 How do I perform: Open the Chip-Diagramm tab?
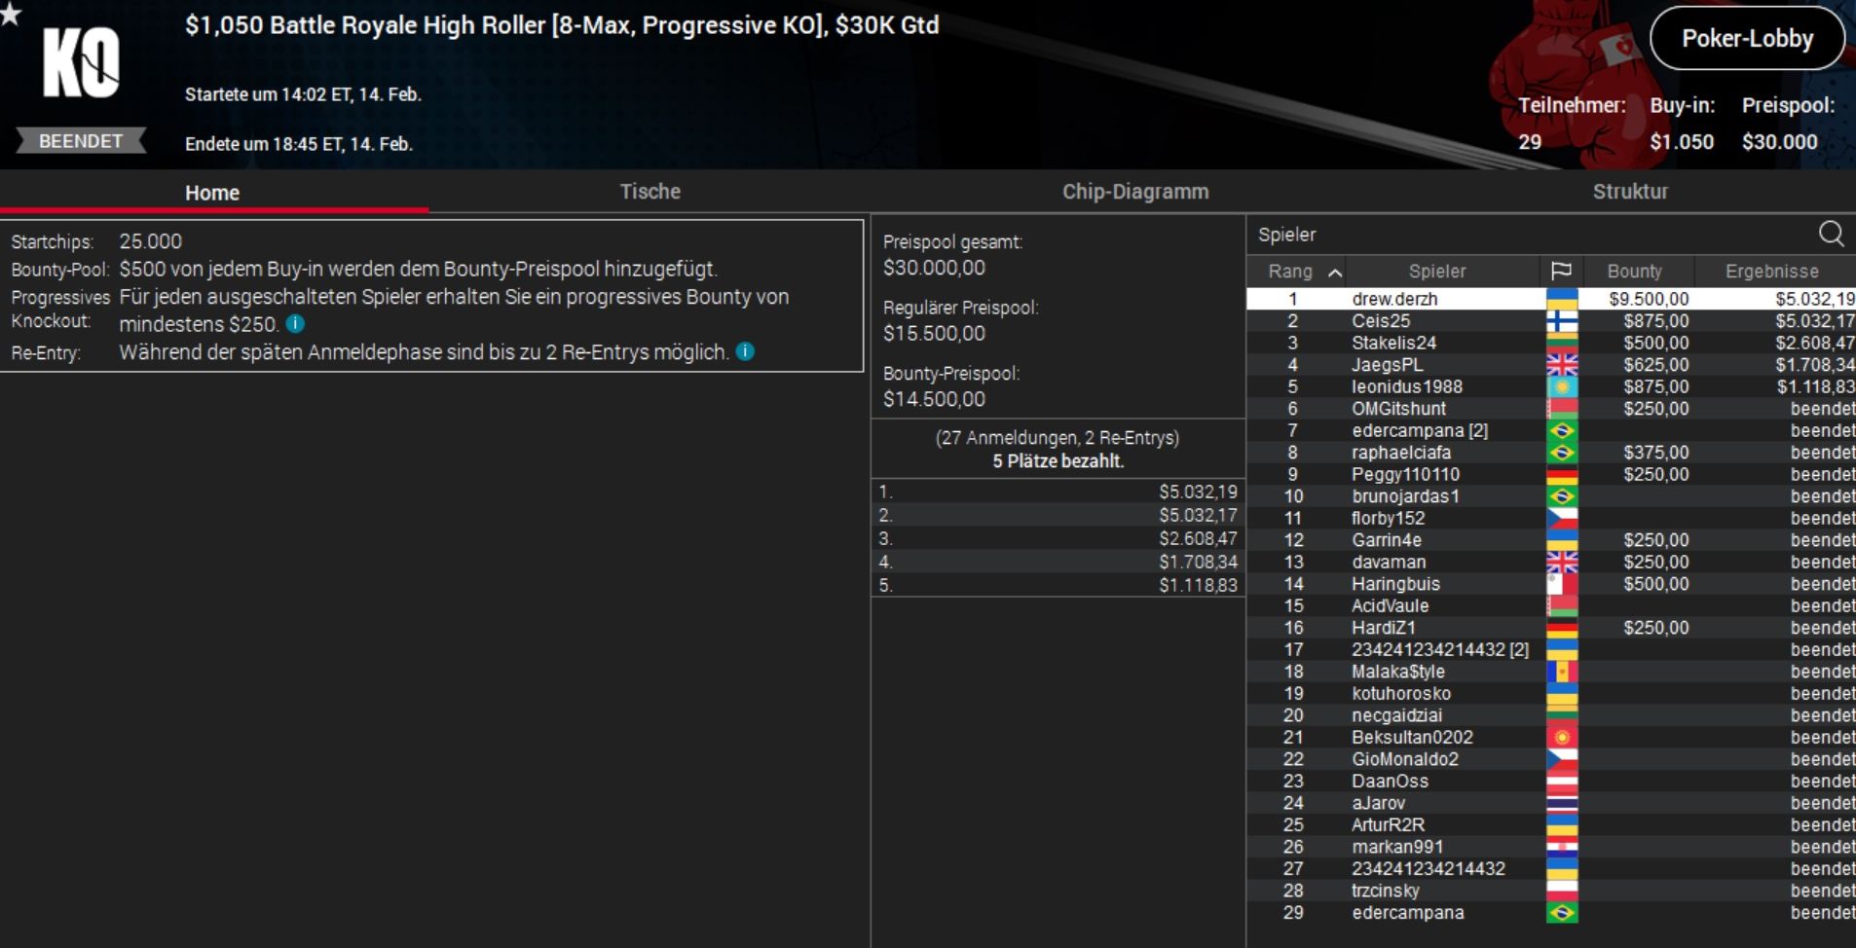tap(1134, 192)
